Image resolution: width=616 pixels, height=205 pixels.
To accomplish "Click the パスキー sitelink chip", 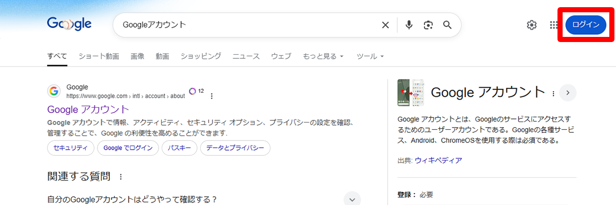I will pos(180,148).
